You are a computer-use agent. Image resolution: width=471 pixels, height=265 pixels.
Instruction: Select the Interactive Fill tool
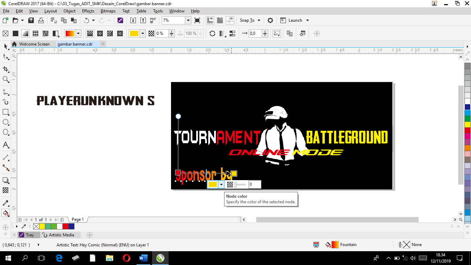(x=6, y=213)
